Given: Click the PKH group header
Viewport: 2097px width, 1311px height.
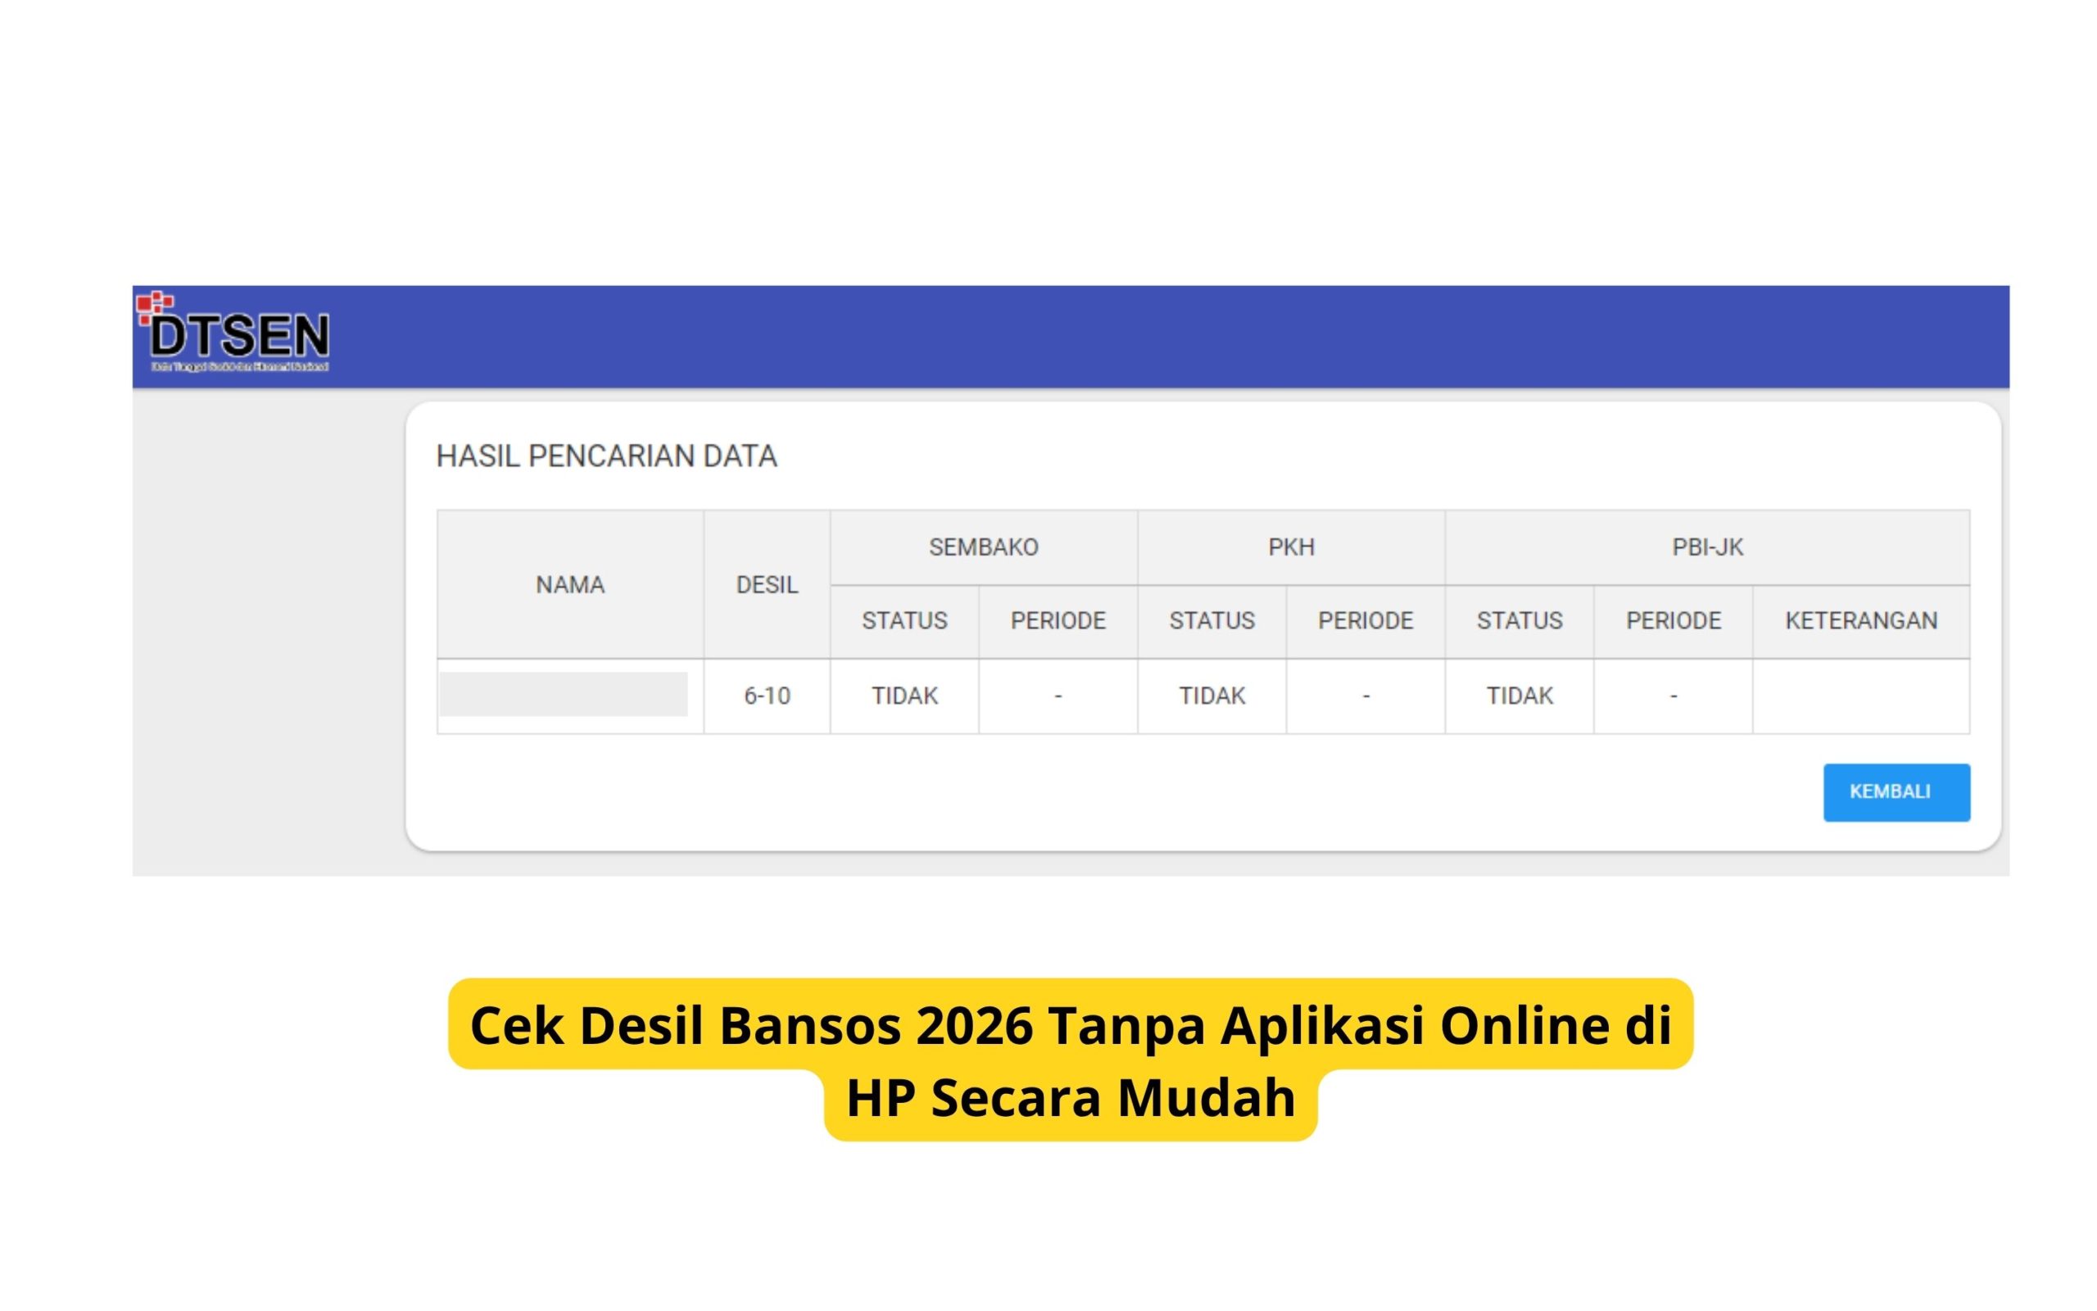Looking at the screenshot, I should [x=1291, y=547].
